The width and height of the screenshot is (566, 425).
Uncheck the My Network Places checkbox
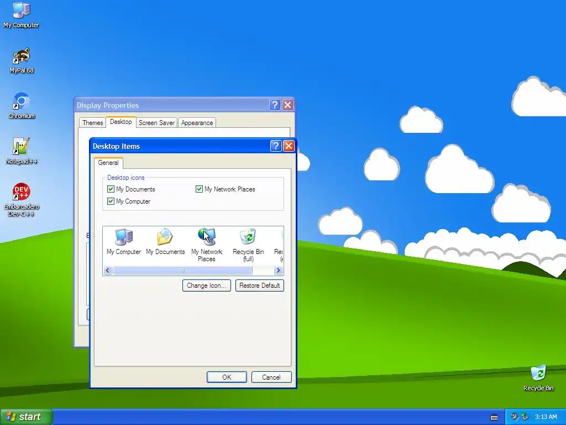[x=199, y=189]
